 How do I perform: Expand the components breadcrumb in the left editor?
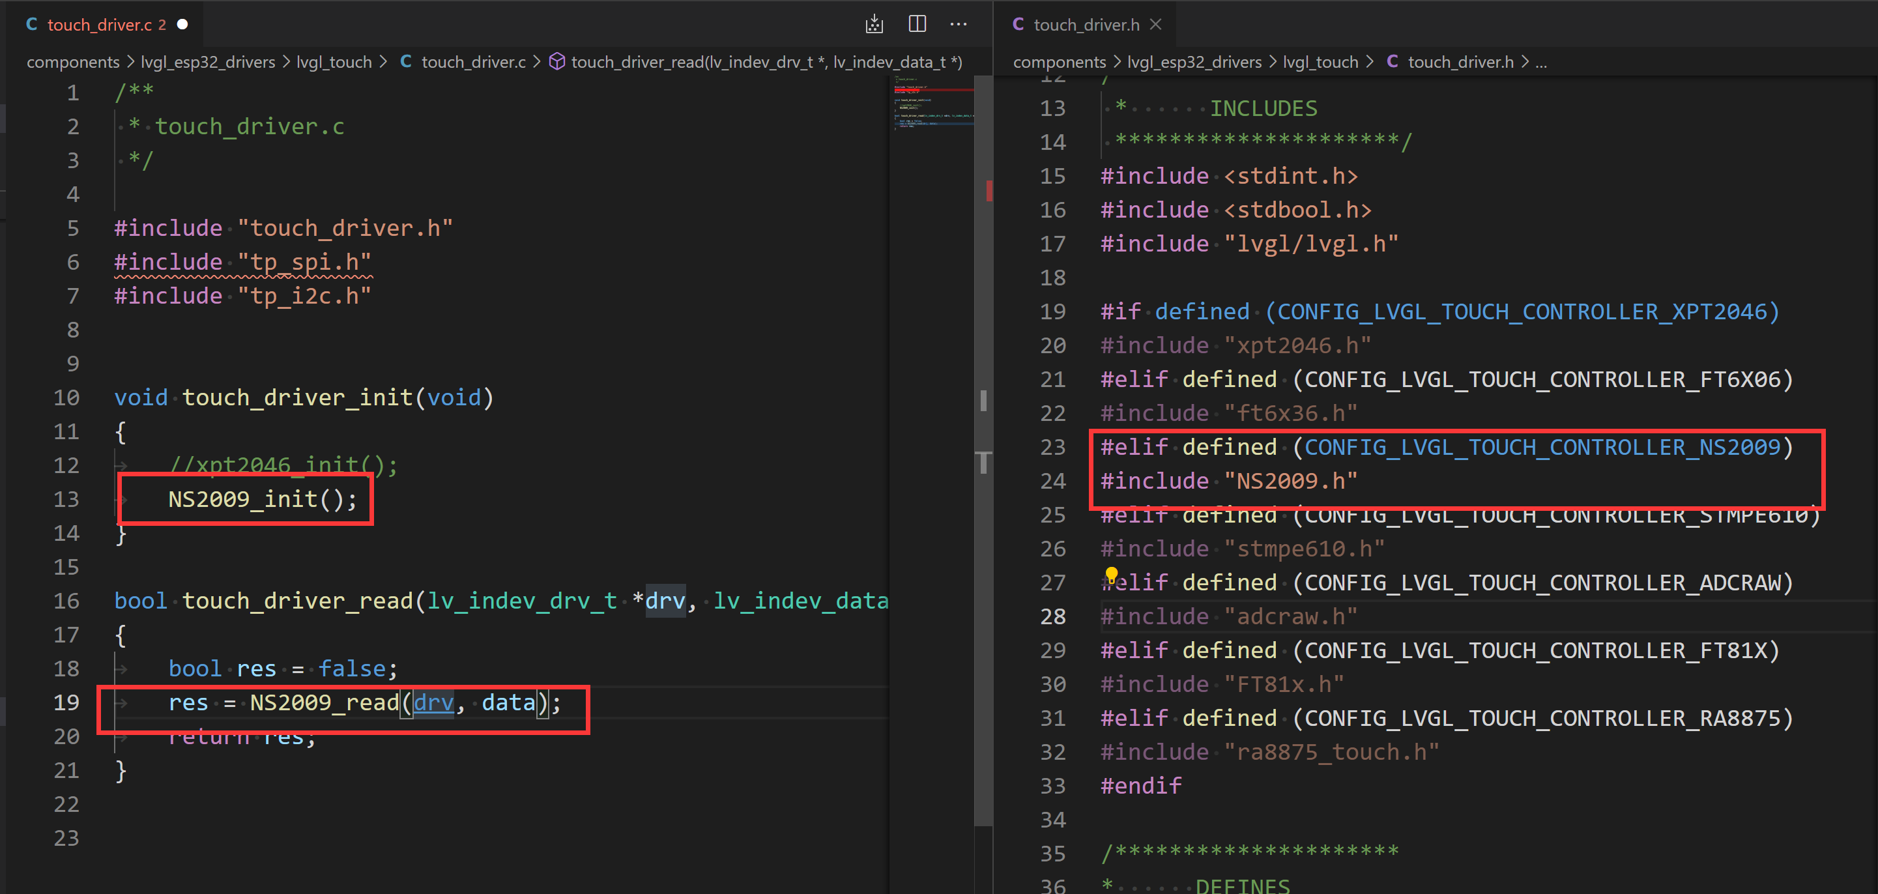(73, 62)
